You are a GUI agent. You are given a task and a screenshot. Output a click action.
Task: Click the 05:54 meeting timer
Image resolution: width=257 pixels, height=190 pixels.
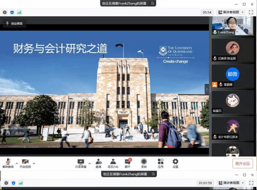tap(207, 12)
